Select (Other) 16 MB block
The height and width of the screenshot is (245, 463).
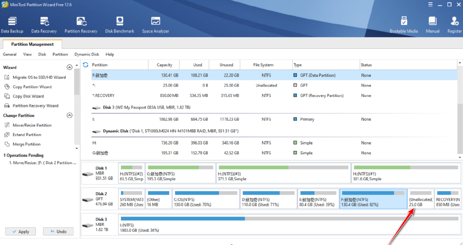pyautogui.click(x=158, y=199)
